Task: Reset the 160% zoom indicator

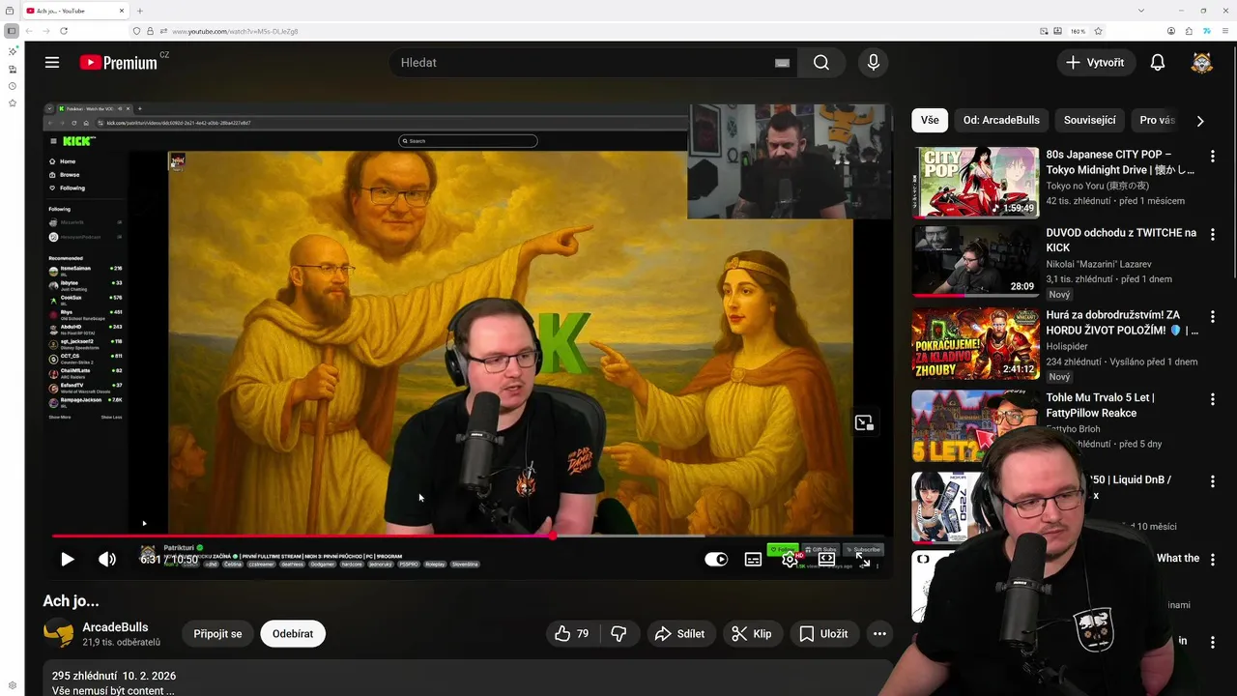Action: 1078,31
